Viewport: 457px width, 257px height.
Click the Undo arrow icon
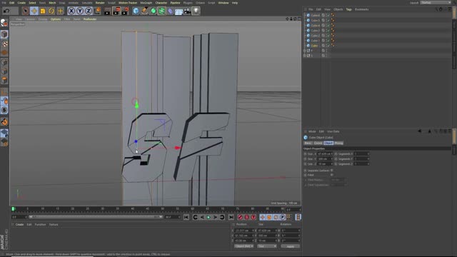click(6, 11)
